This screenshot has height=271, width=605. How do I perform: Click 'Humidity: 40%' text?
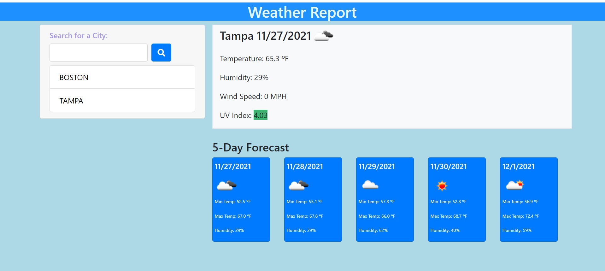point(445,230)
